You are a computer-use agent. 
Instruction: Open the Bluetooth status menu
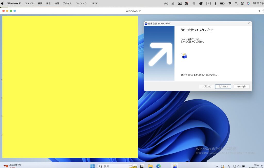coord(215,3)
